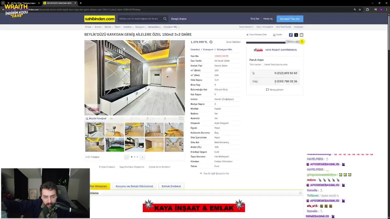Click the Cep phone number 0 (533) 780 25 36
Image resolution: width=390 pixels, height=219 pixels.
(x=286, y=82)
